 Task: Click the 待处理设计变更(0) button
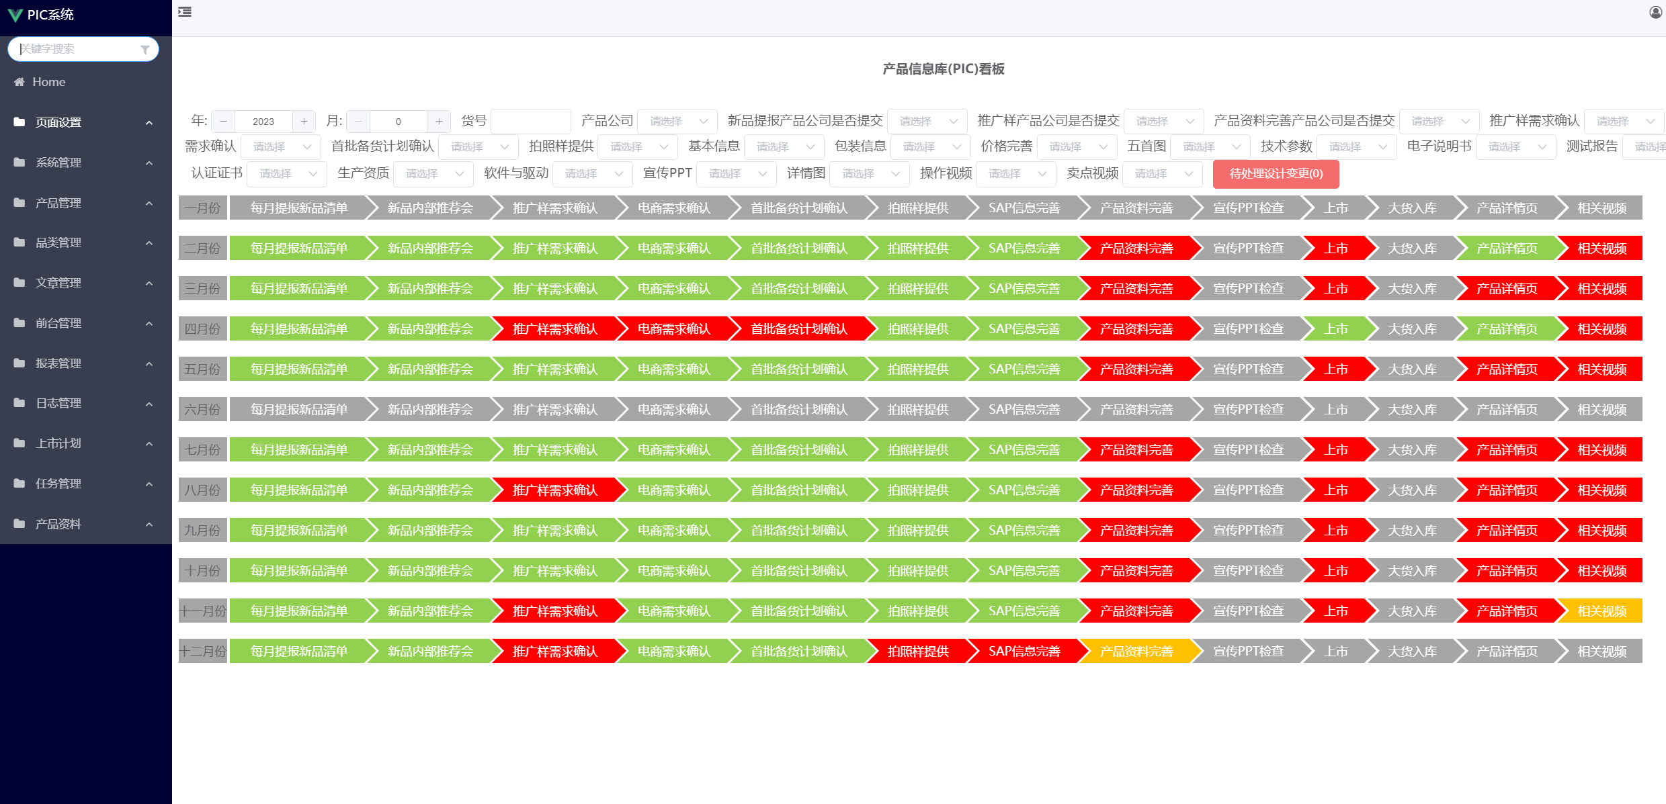[x=1276, y=174]
